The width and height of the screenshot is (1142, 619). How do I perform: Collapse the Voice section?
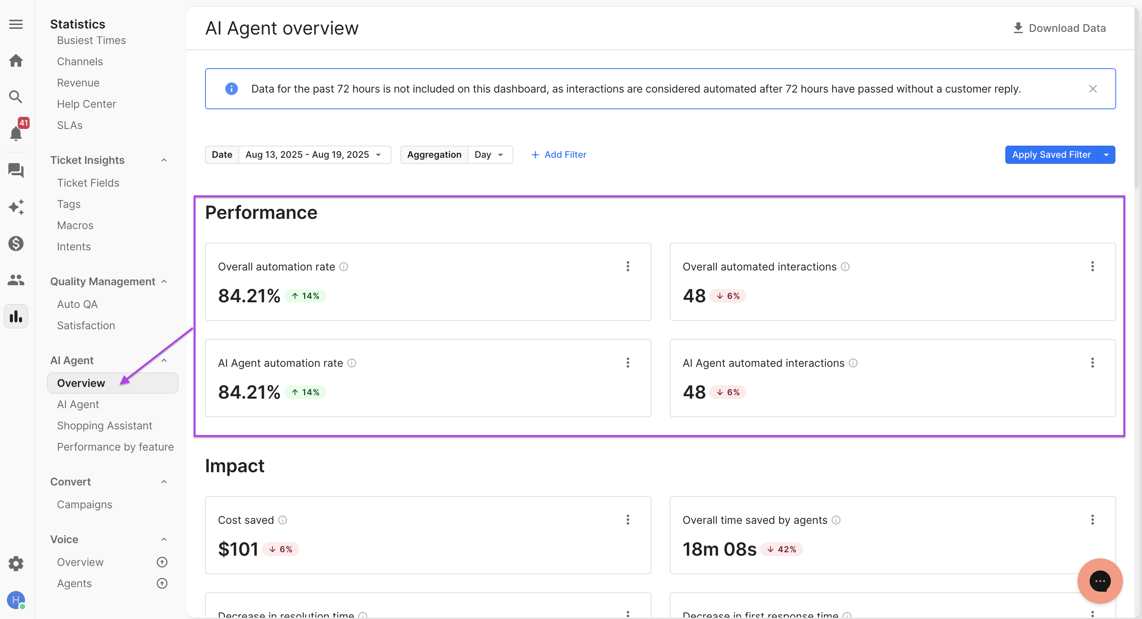(x=164, y=539)
